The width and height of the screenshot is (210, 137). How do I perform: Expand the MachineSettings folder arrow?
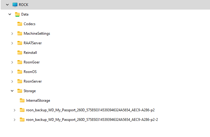click(12, 34)
